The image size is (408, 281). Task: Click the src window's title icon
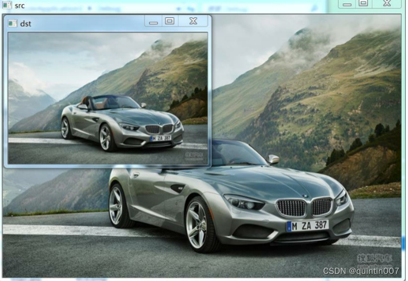pos(7,5)
